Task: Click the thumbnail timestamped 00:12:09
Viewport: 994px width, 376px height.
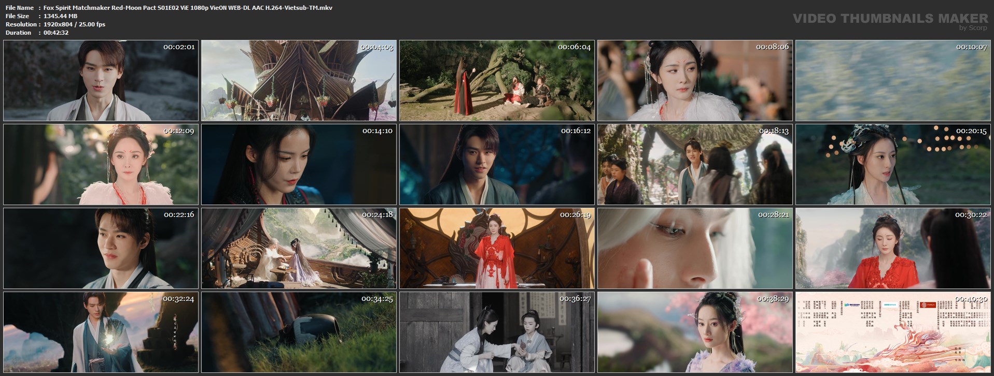Action: tap(101, 165)
